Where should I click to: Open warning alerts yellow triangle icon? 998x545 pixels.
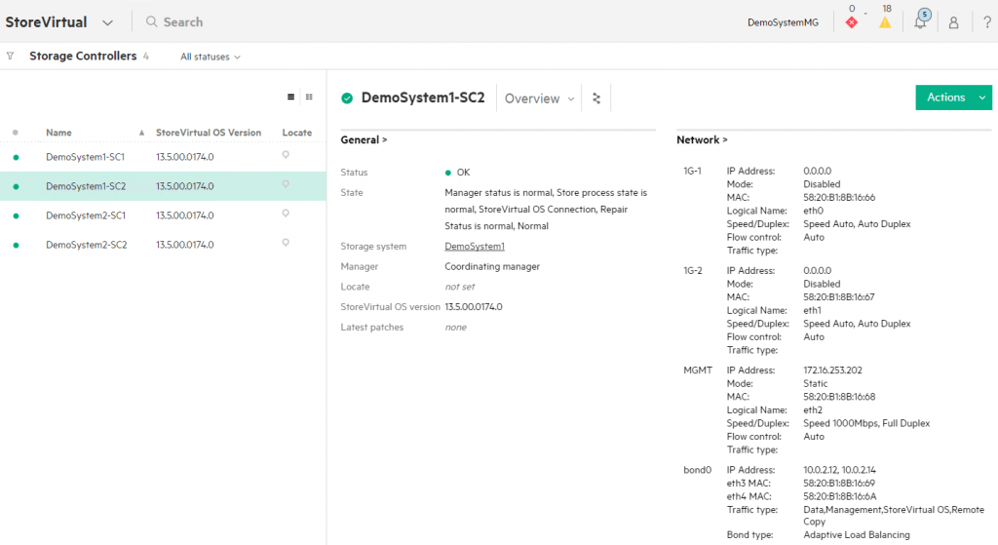885,22
